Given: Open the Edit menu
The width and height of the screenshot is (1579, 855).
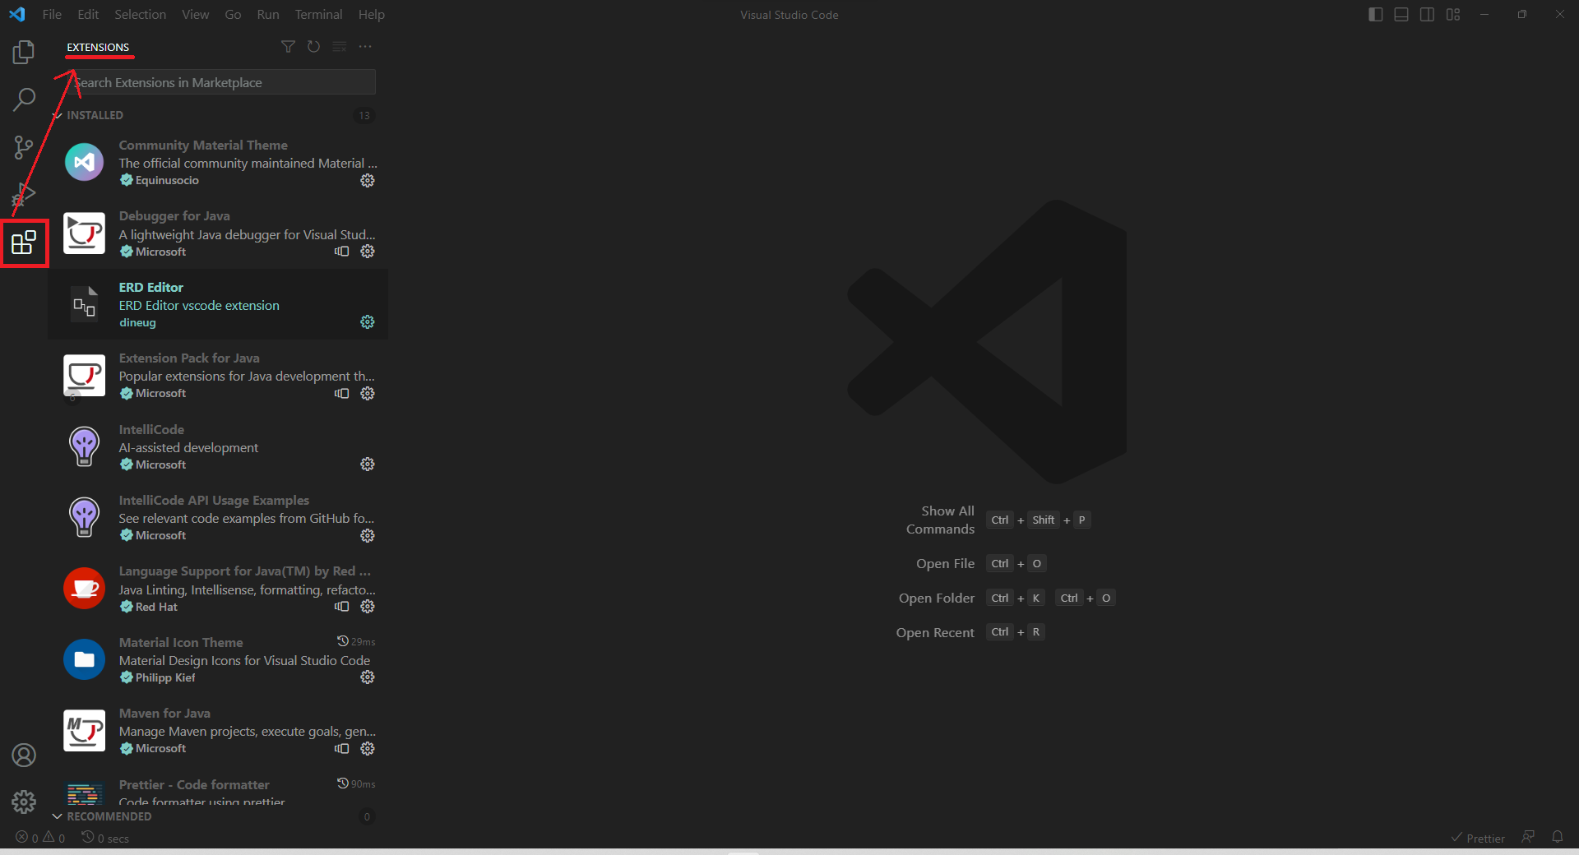Looking at the screenshot, I should (88, 15).
